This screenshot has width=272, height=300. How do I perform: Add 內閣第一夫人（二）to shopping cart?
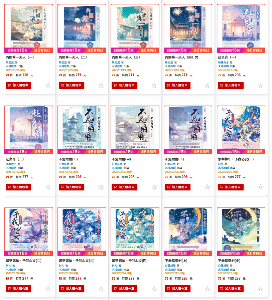coord(72,85)
